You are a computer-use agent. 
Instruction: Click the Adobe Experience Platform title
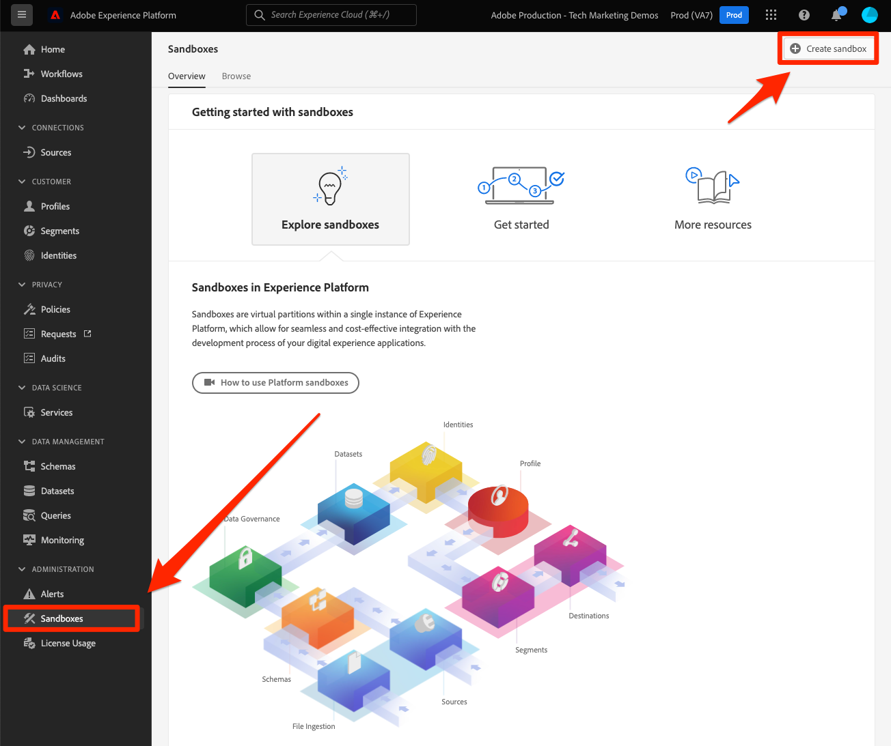tap(123, 15)
